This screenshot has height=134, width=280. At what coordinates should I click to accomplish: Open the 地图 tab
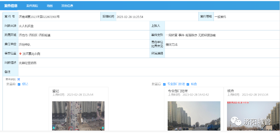(x=50, y=6)
